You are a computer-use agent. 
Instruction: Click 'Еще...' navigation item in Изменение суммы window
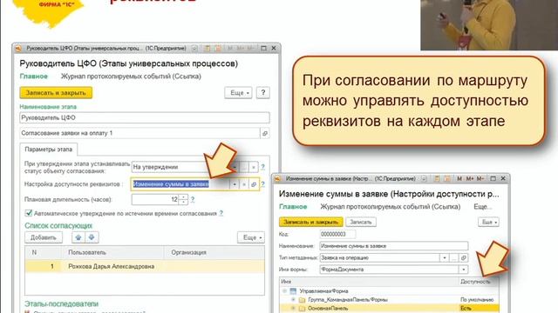[x=482, y=207]
